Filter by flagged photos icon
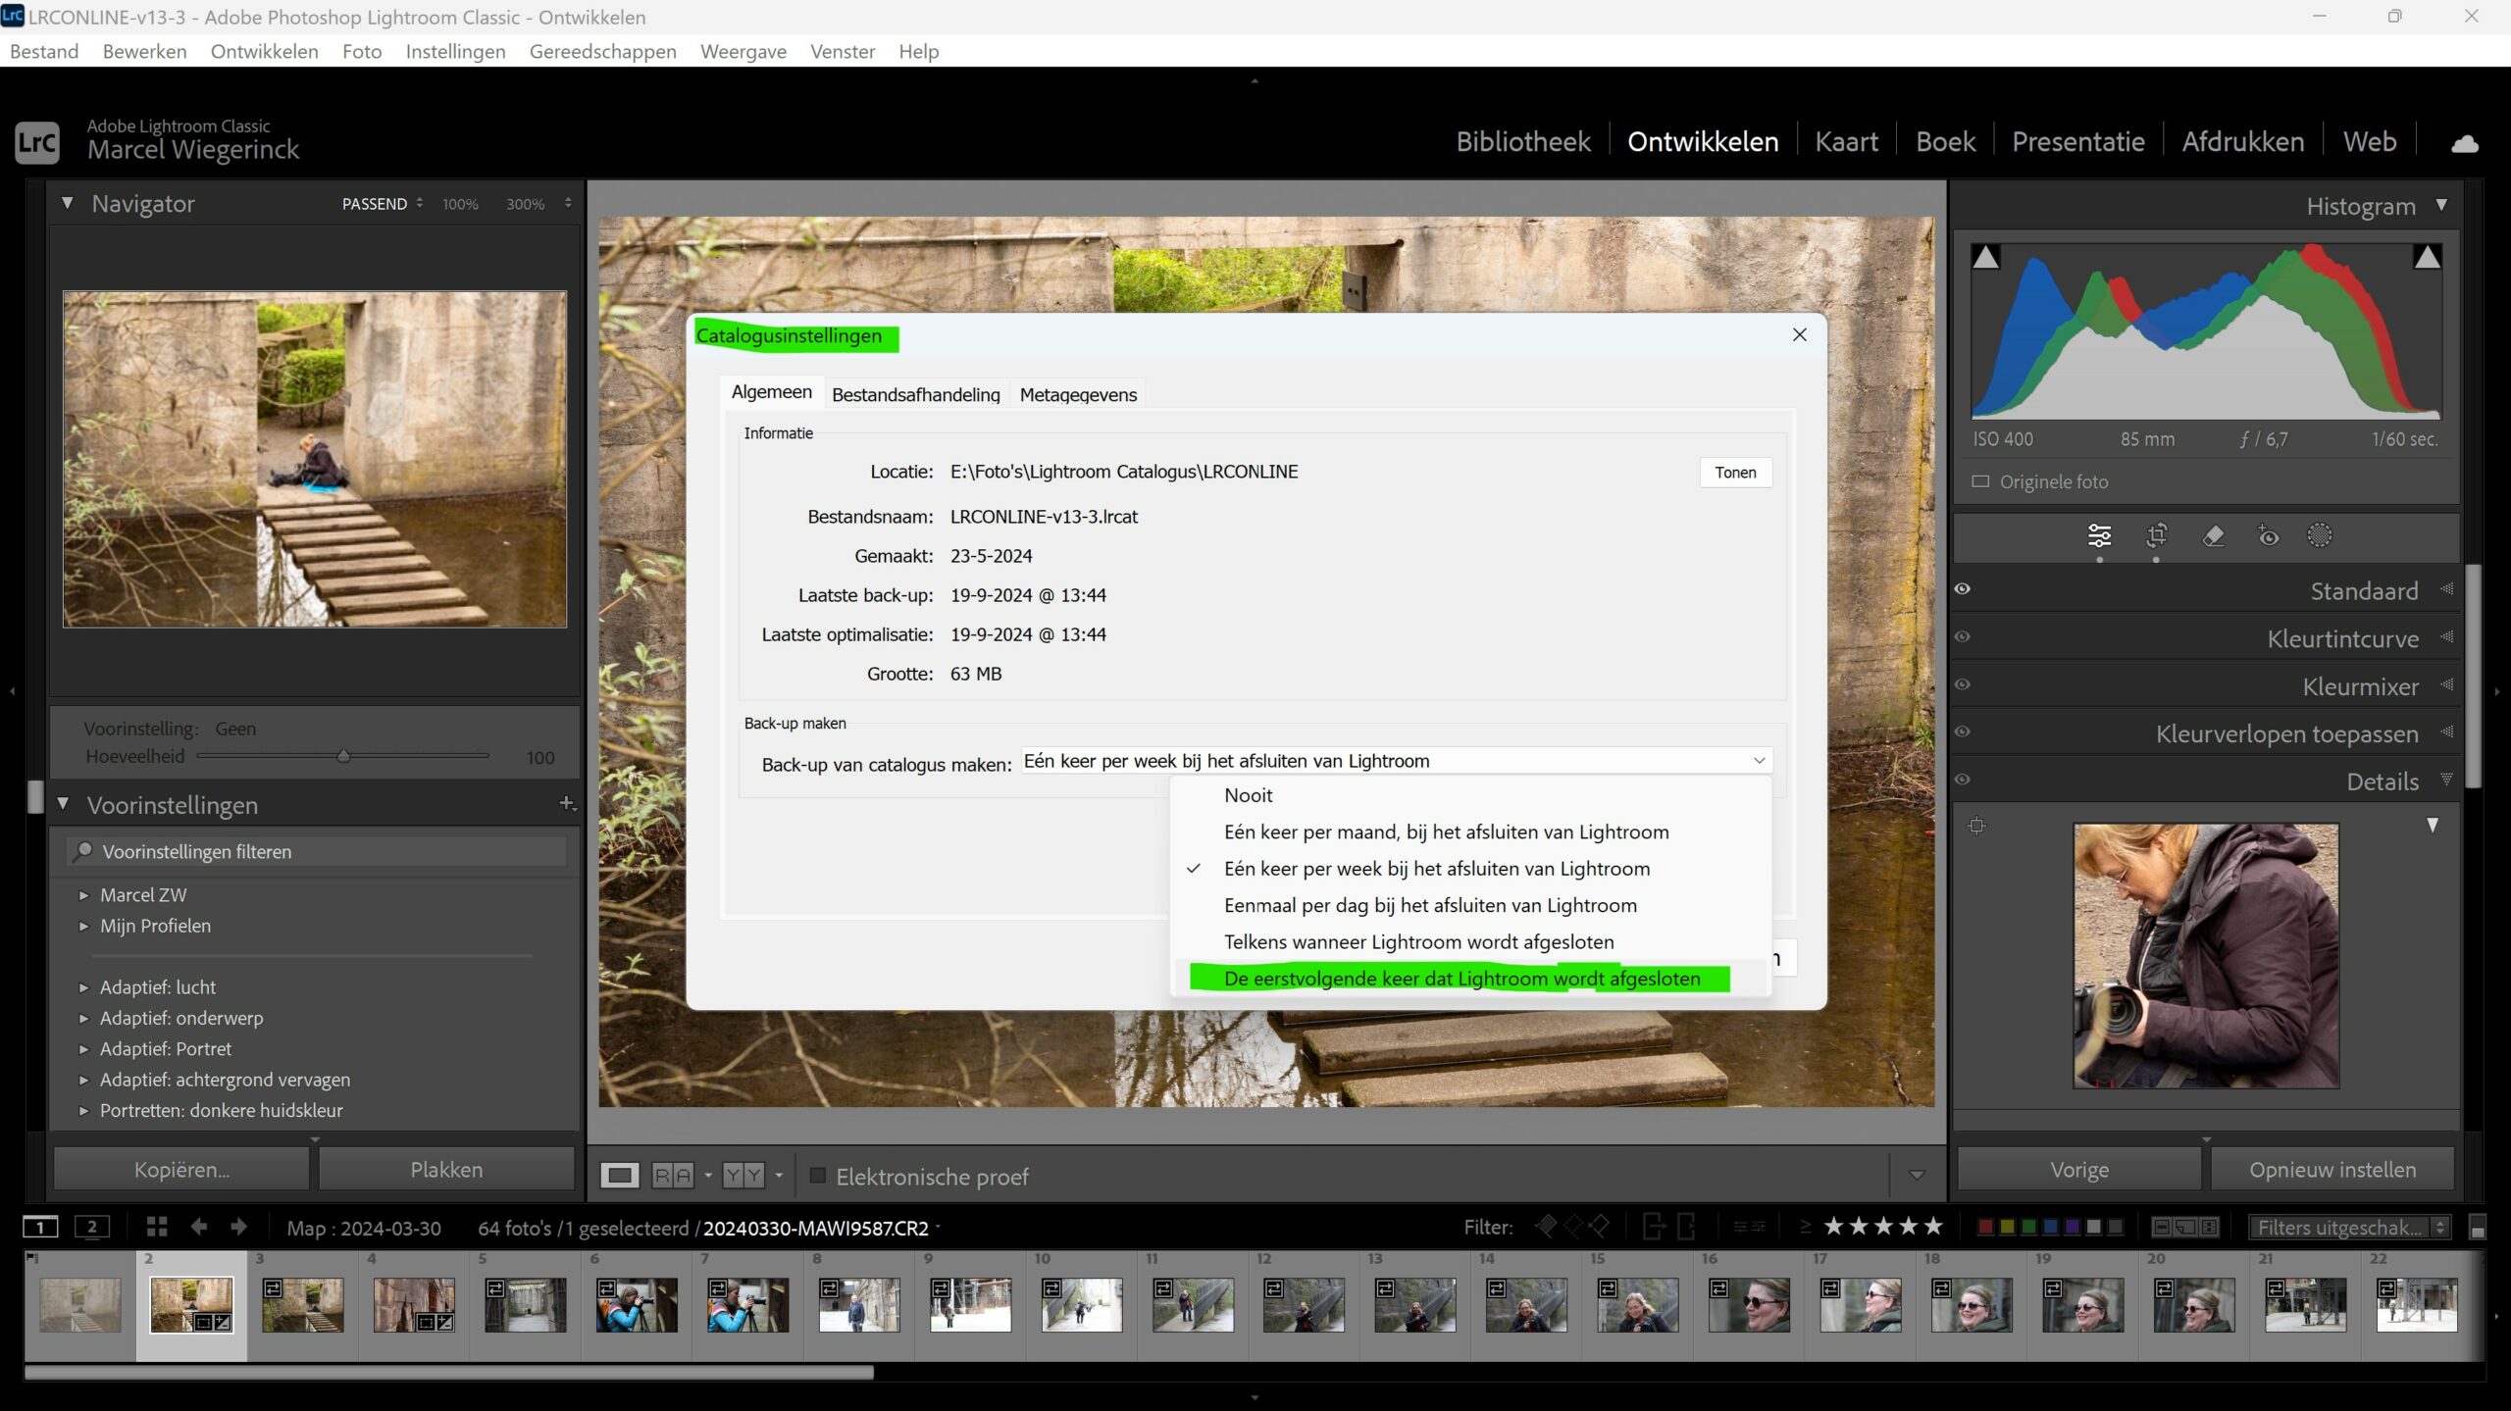The height and width of the screenshot is (1411, 2511). point(1545,1227)
